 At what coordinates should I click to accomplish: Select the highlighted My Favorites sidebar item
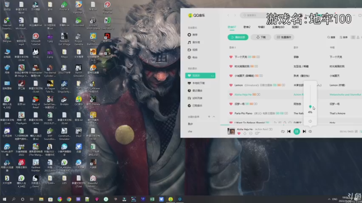[x=200, y=75]
